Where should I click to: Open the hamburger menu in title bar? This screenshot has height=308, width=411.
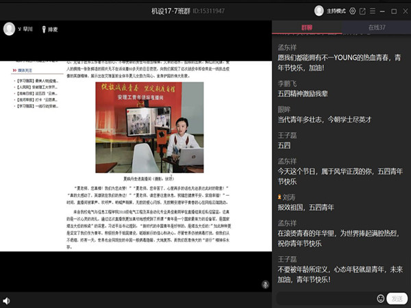[373, 11]
